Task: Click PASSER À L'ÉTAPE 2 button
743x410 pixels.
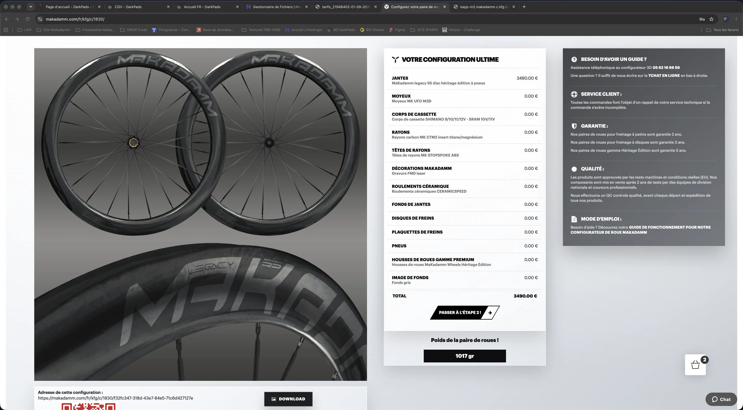Action: (465, 313)
